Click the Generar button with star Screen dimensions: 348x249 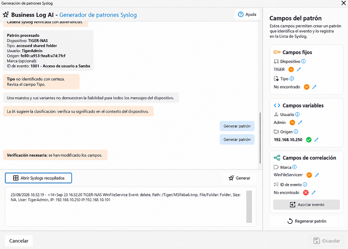click(239, 178)
